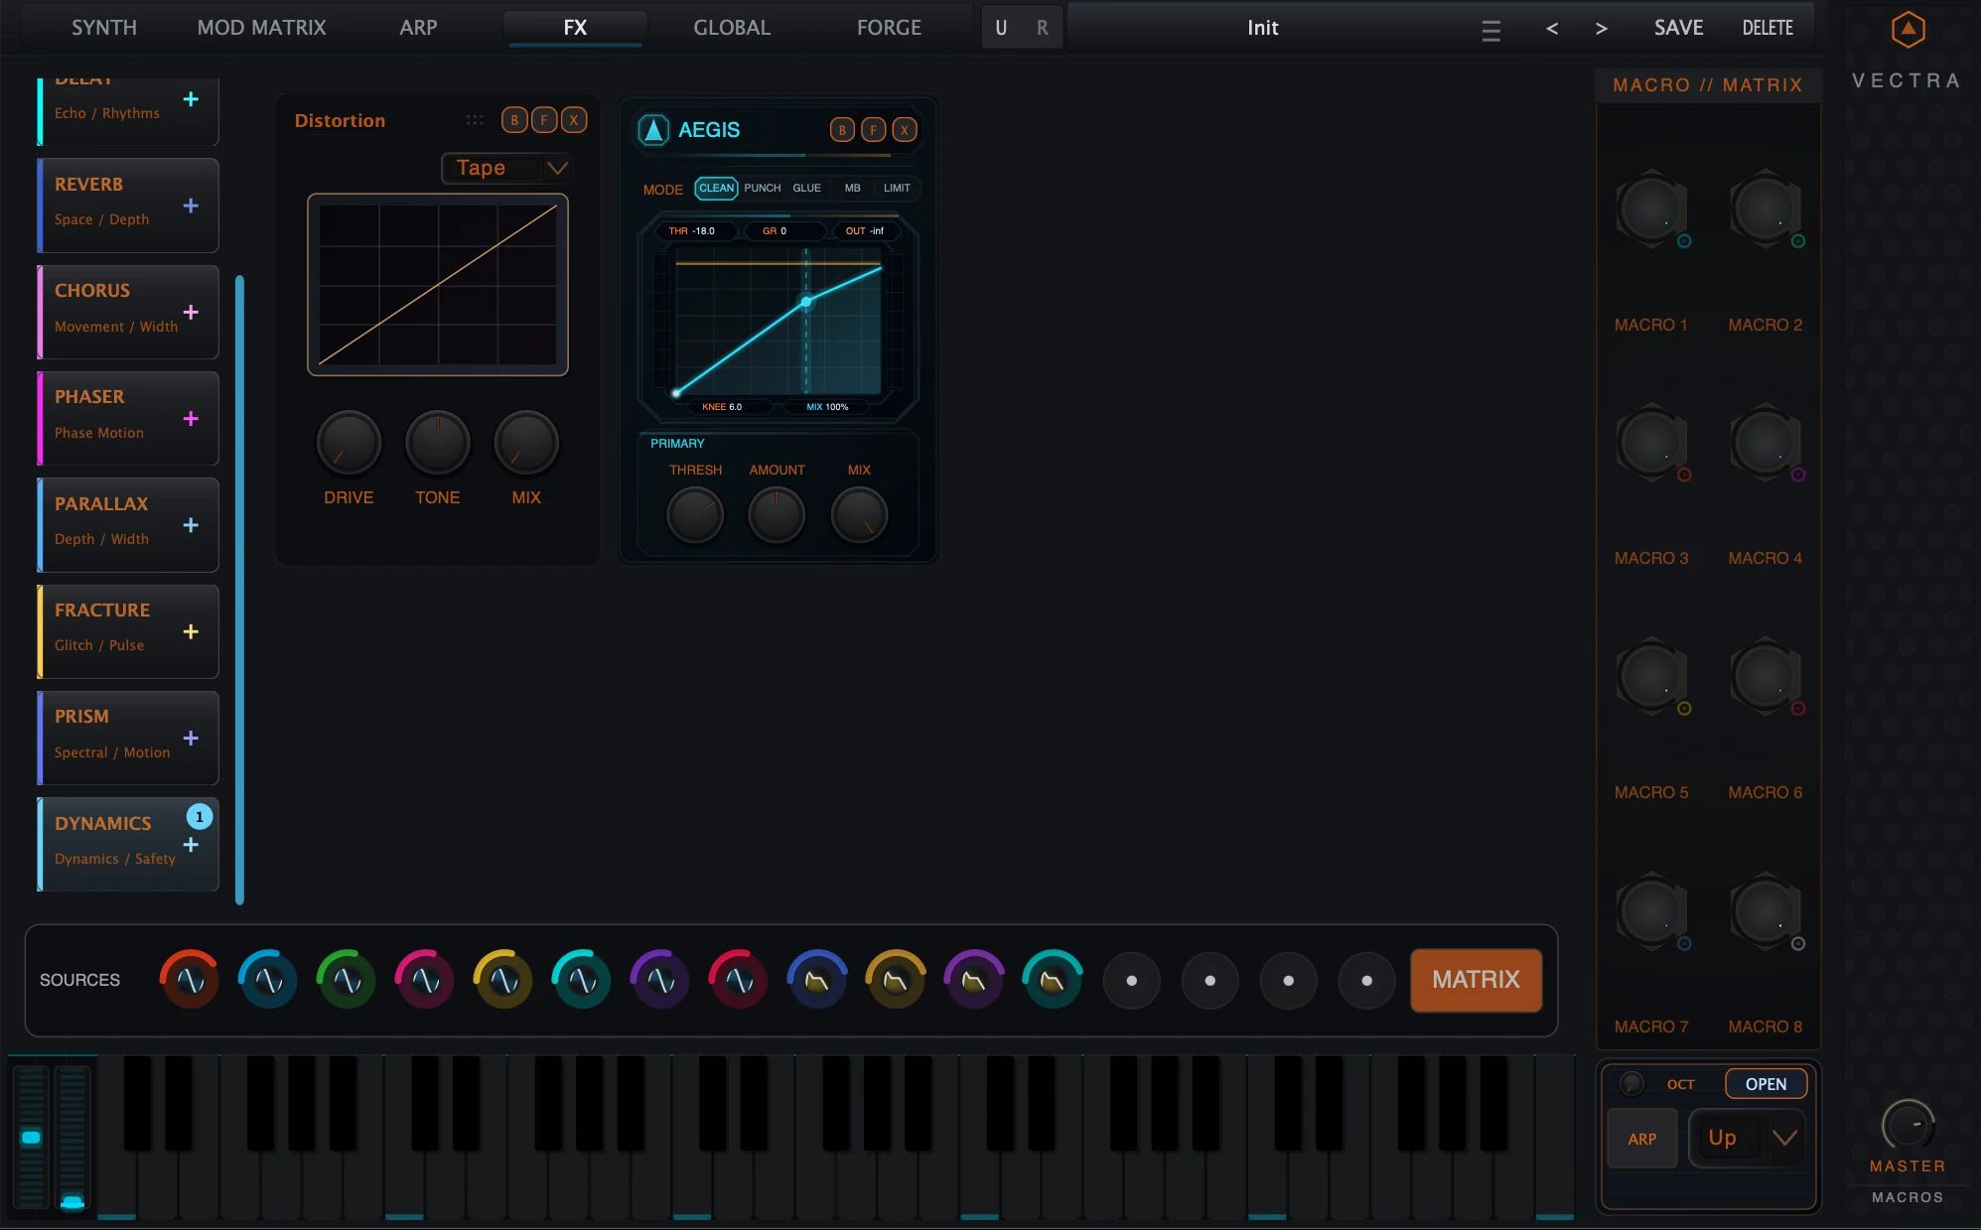Switch to the SYNTH tab
The image size is (1981, 1230).
coord(104,28)
